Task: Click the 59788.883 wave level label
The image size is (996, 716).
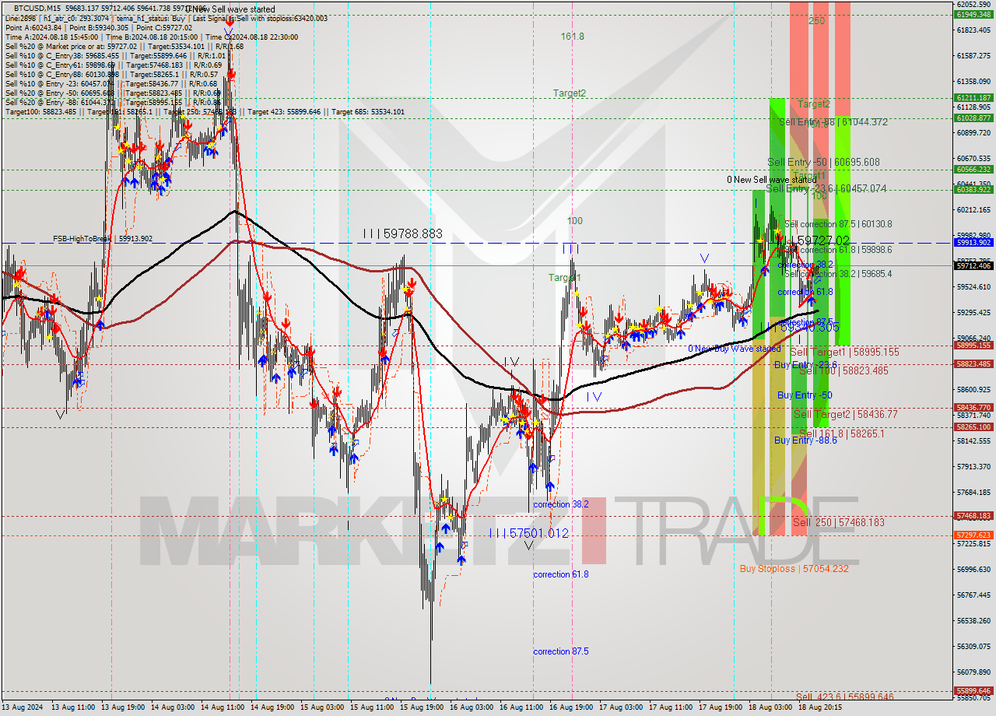Action: pos(402,233)
